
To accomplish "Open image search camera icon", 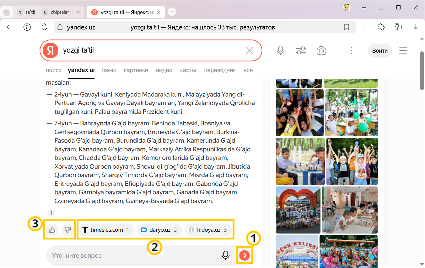I will click(x=321, y=50).
